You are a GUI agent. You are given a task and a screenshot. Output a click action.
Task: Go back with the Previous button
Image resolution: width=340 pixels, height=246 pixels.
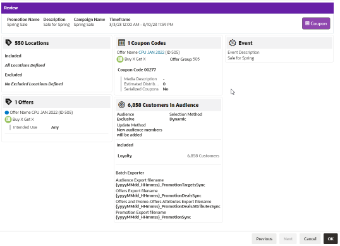pos(264,238)
